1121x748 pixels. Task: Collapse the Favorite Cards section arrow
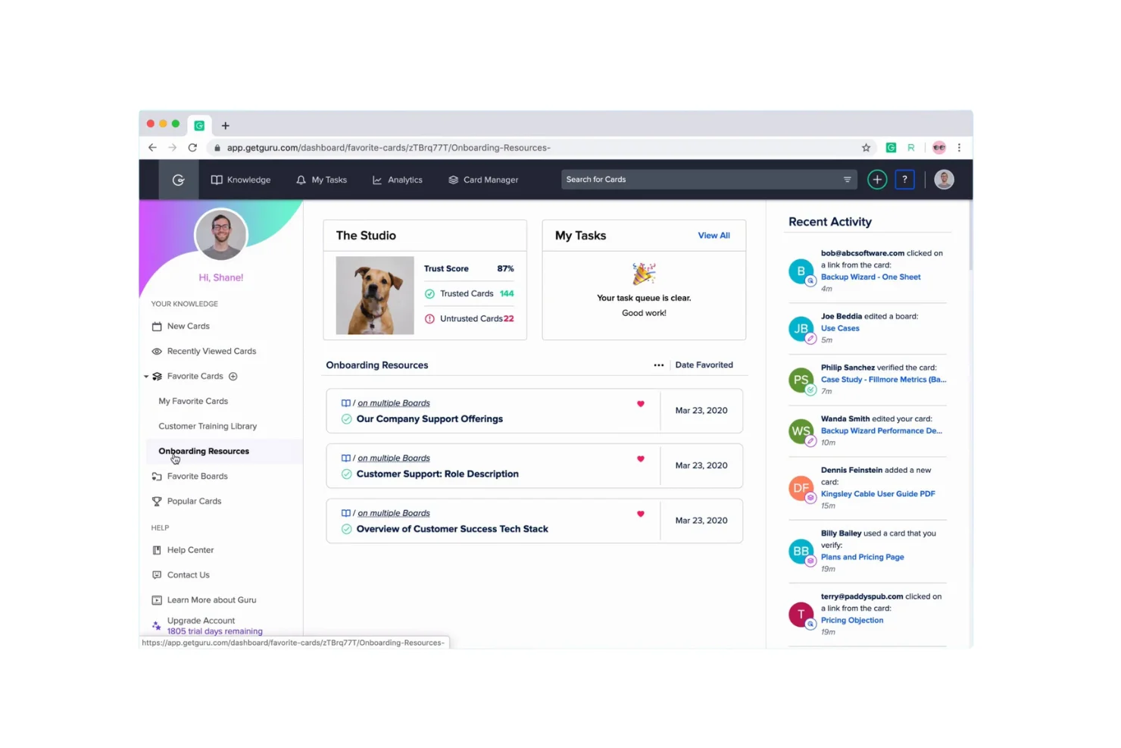pos(146,377)
